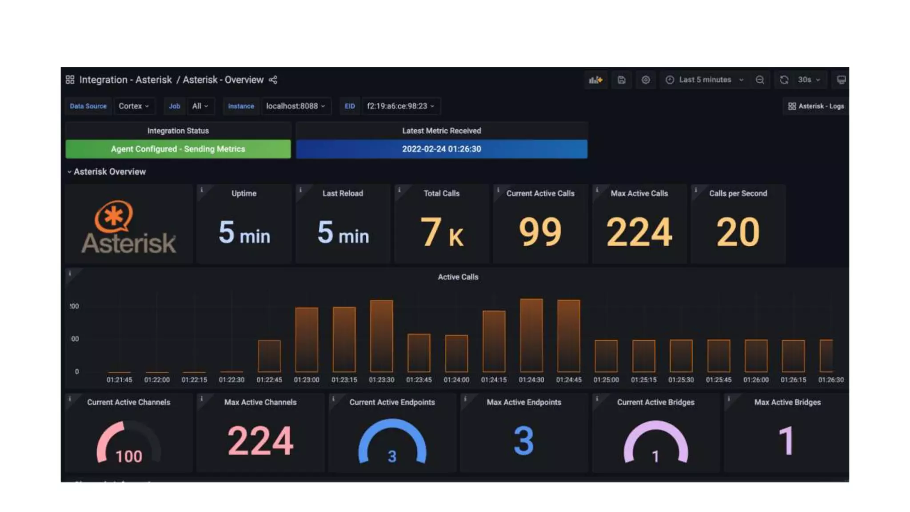Click the Integration - Asterisk folder breadcrumb
Screen dimensions: 910x512
point(125,80)
